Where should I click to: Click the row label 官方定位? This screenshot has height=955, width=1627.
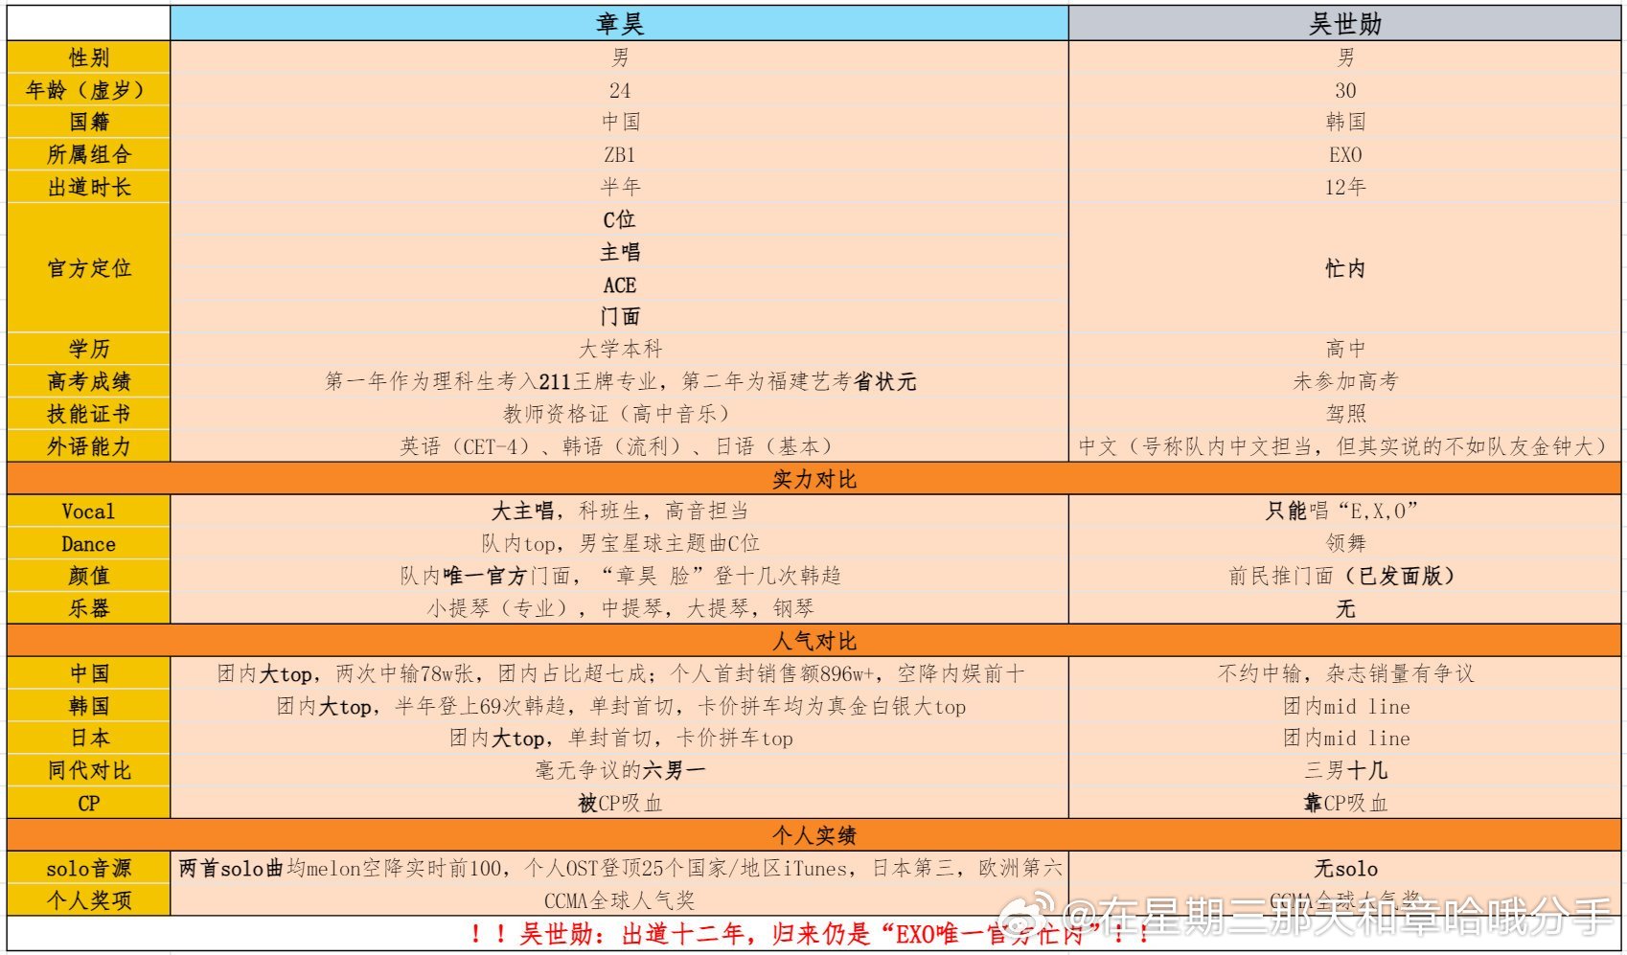pos(89,268)
